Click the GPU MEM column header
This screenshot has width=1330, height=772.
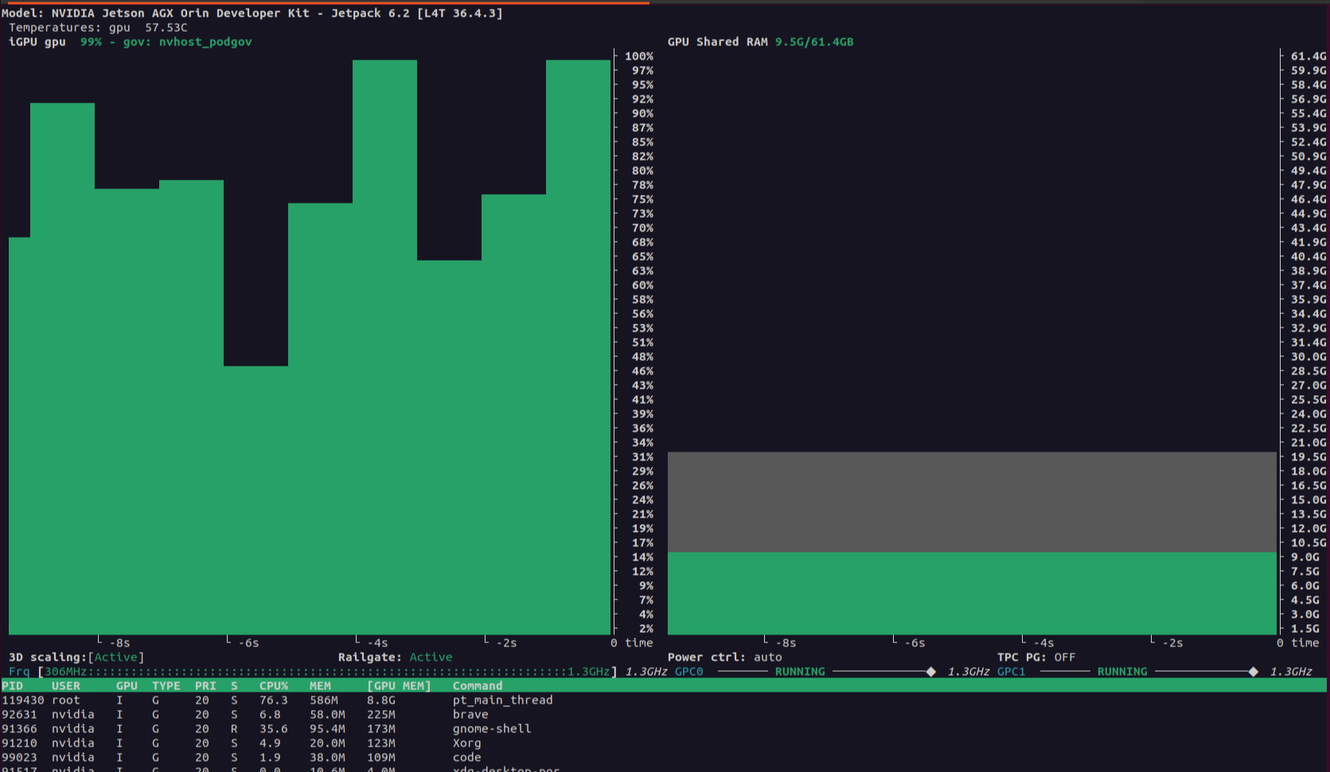[x=399, y=686]
